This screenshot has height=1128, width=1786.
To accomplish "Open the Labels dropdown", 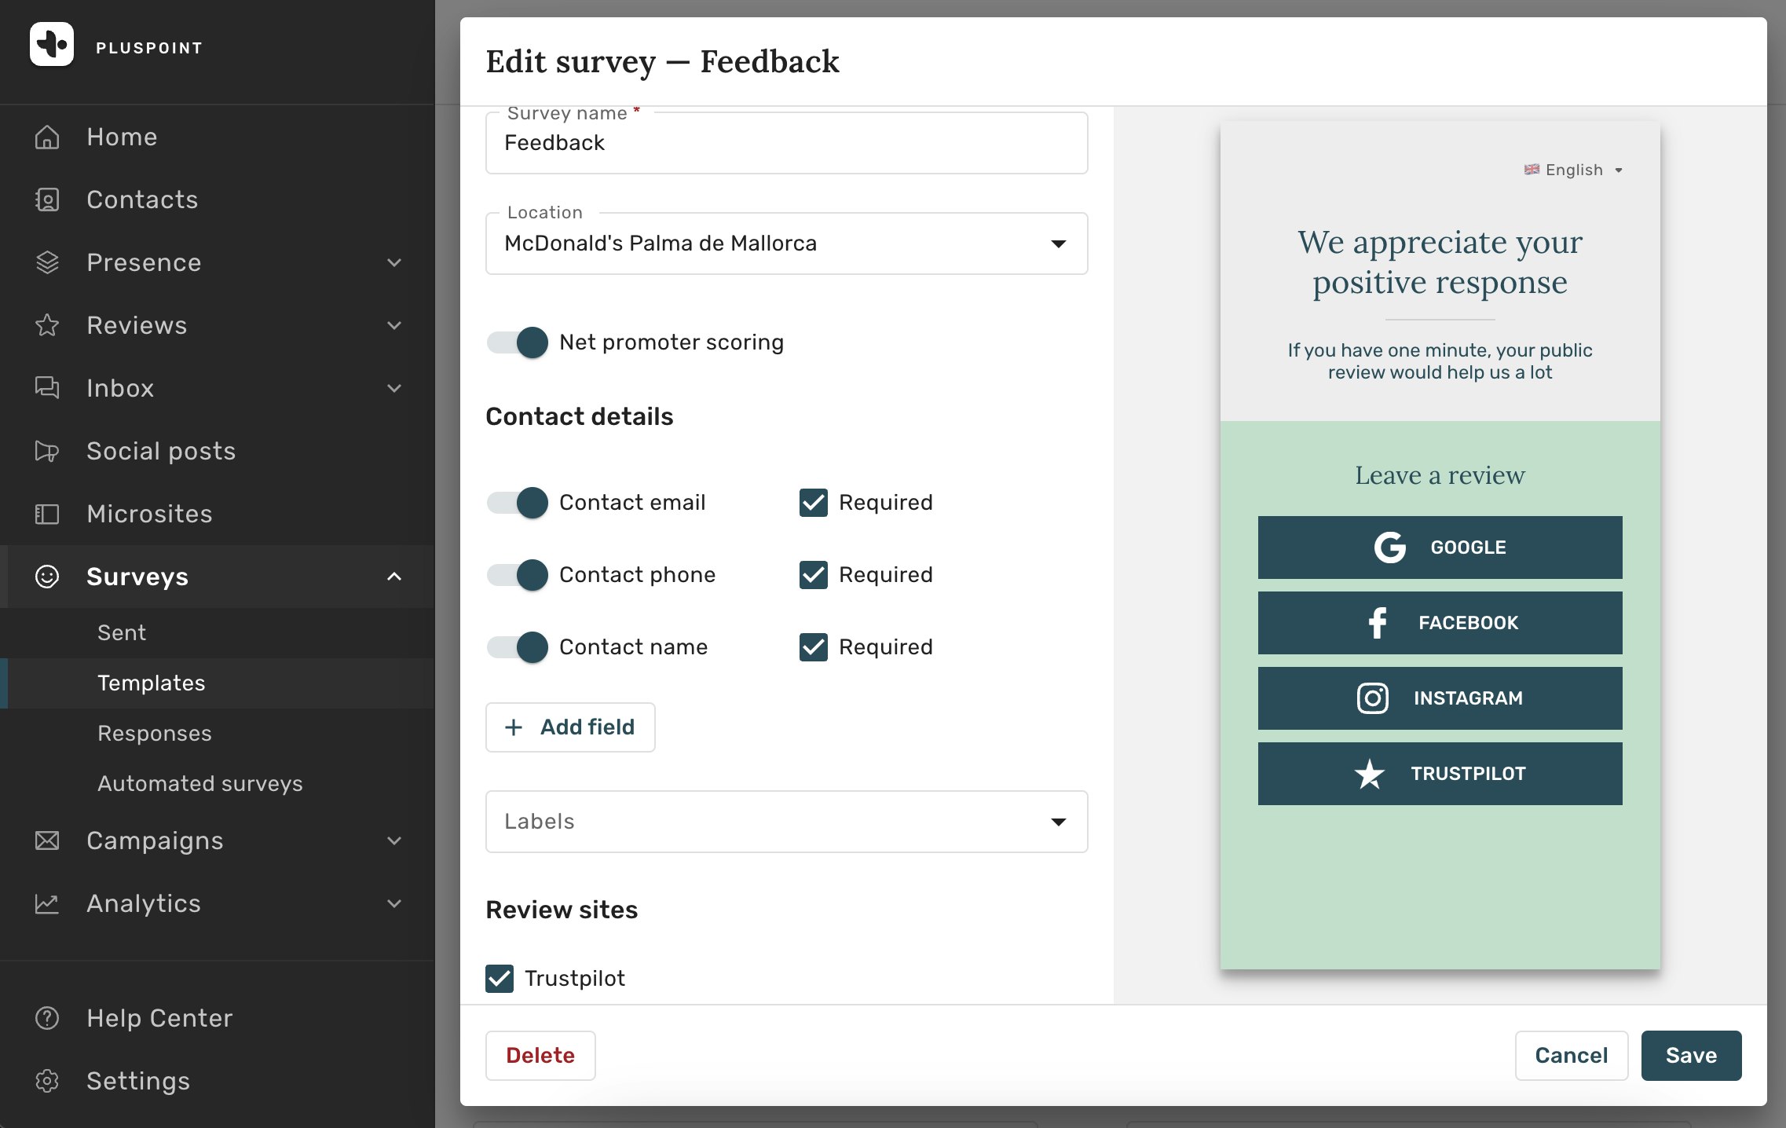I will click(x=787, y=822).
